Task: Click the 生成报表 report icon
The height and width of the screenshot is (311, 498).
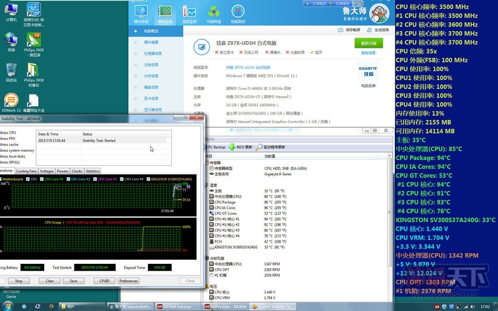Action: pyautogui.click(x=369, y=30)
